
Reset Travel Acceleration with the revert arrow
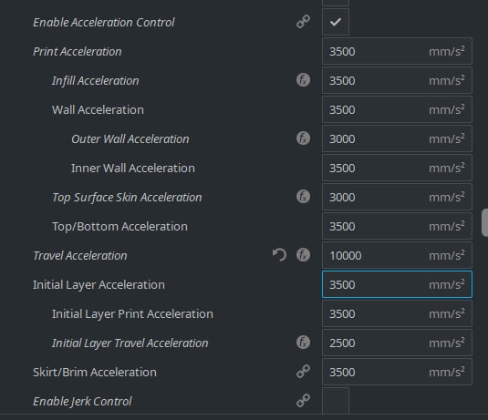279,255
